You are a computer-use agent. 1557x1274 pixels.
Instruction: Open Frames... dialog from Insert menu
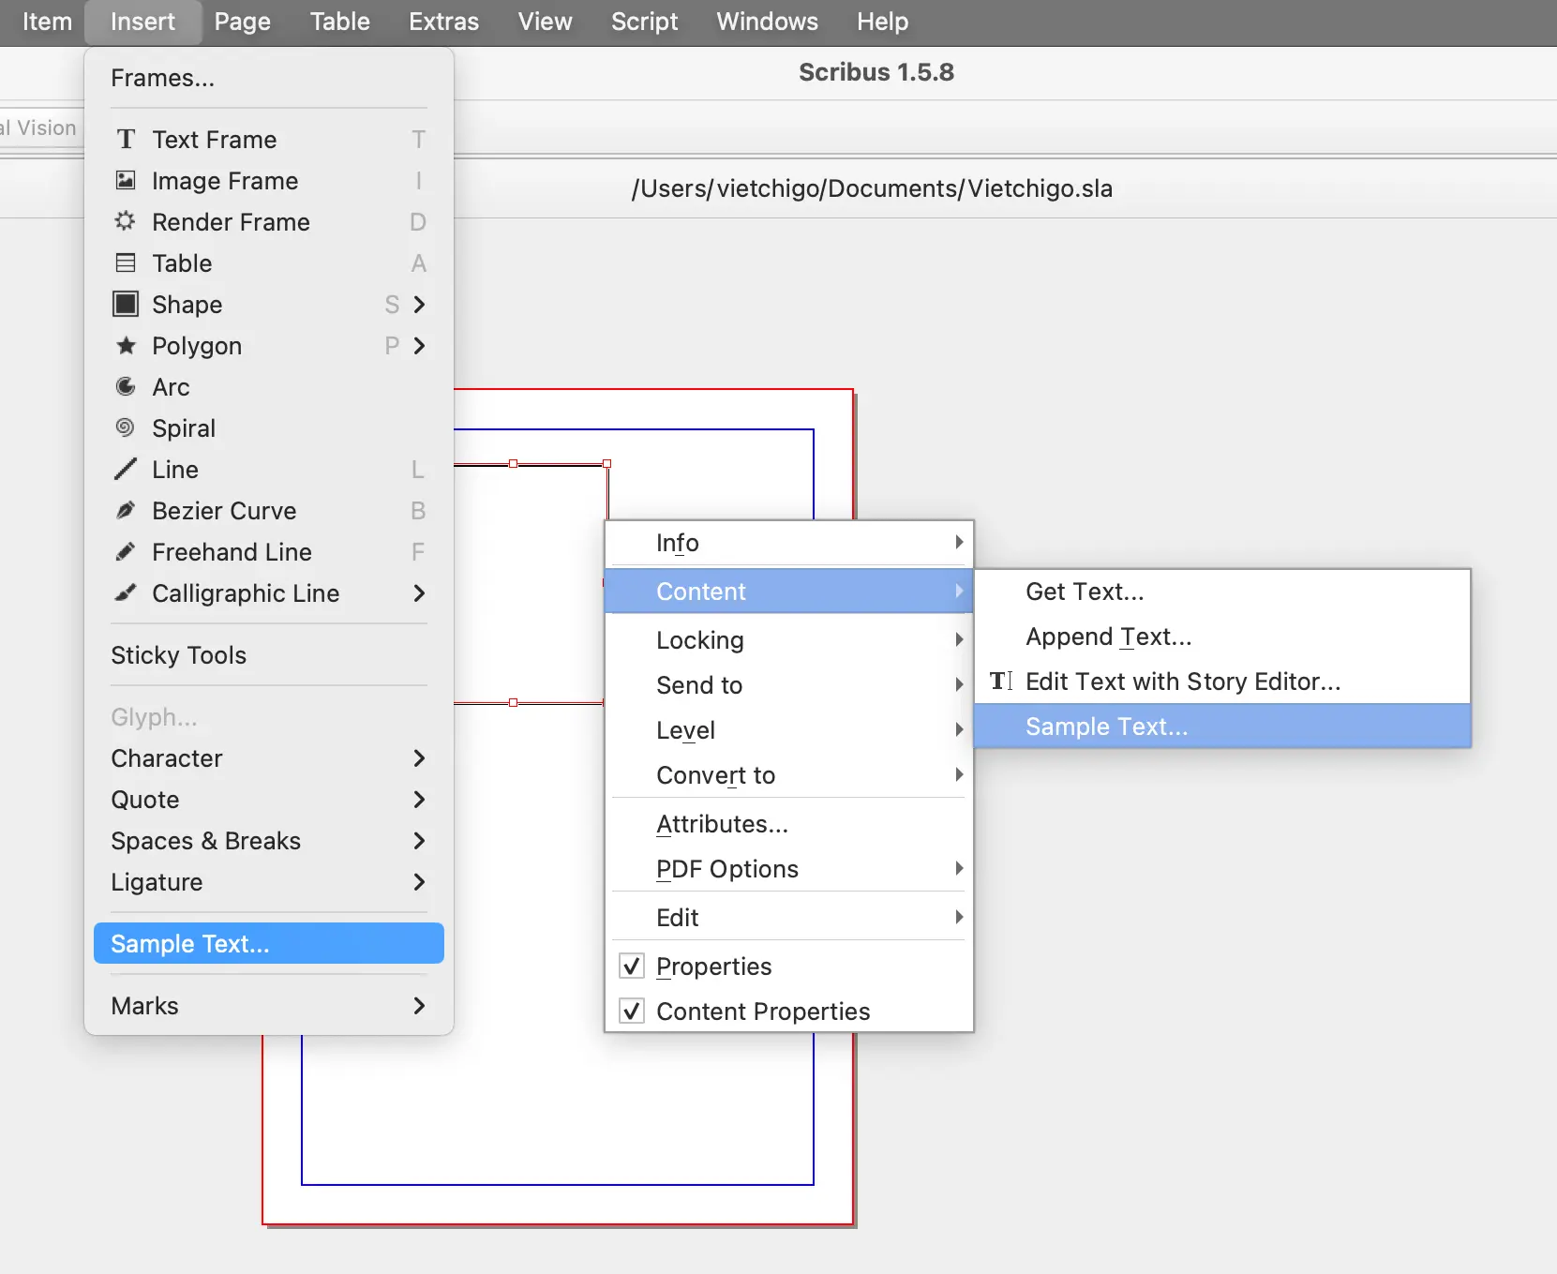click(x=162, y=78)
